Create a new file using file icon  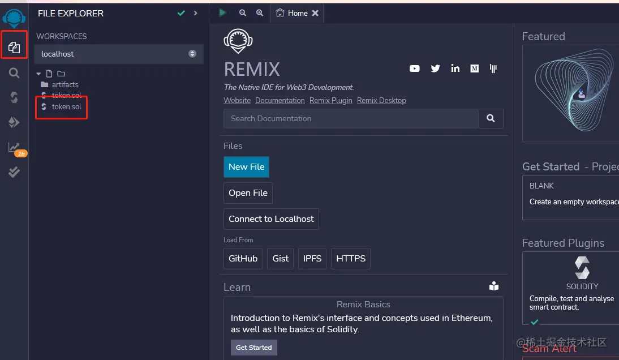coord(49,74)
